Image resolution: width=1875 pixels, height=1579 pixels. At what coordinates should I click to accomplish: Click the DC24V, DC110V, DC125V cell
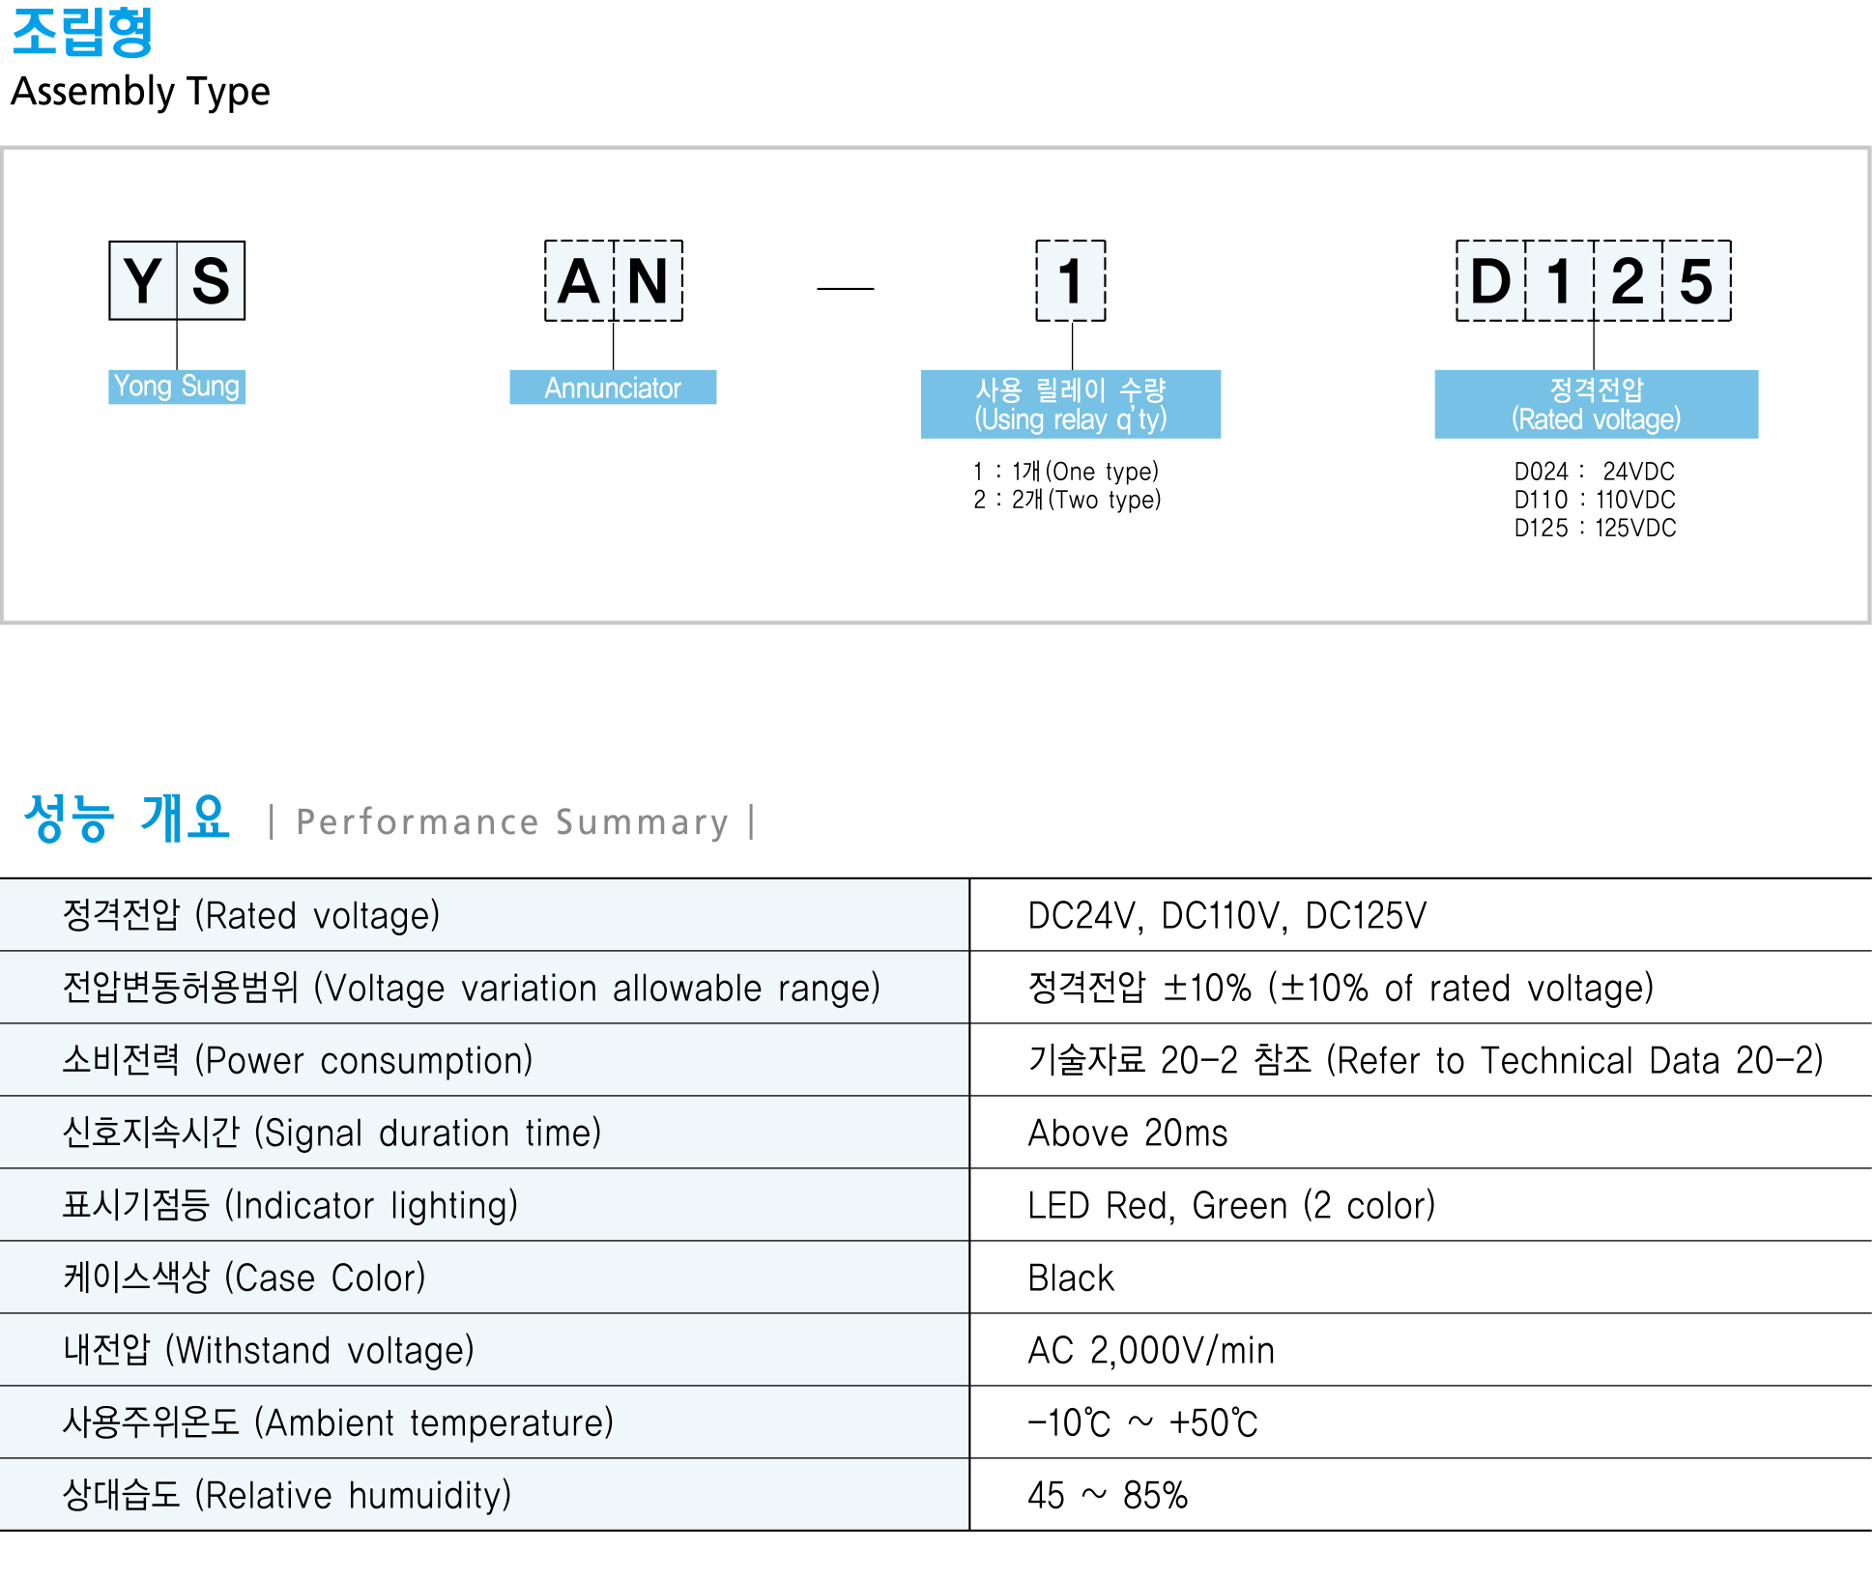coord(1226,915)
